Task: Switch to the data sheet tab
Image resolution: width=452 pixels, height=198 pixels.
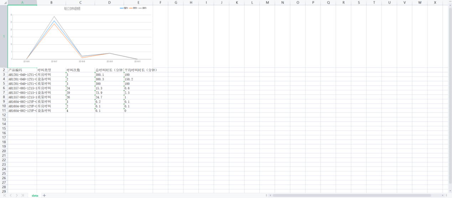Action: pos(35,196)
